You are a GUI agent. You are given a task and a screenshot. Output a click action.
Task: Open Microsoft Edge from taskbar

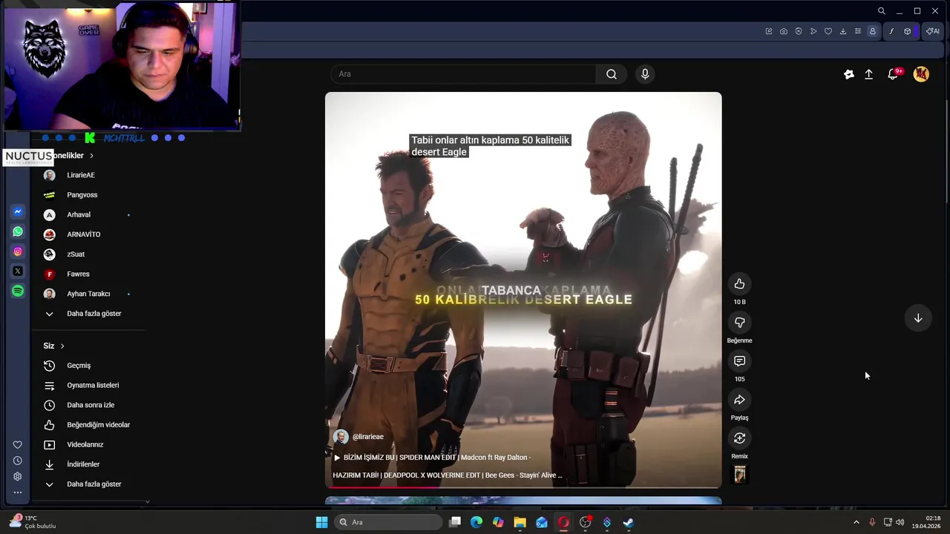[x=476, y=522]
